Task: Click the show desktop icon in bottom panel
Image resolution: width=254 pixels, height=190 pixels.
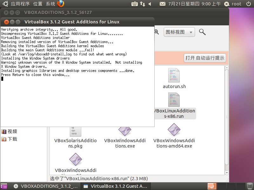Action: click(4, 186)
